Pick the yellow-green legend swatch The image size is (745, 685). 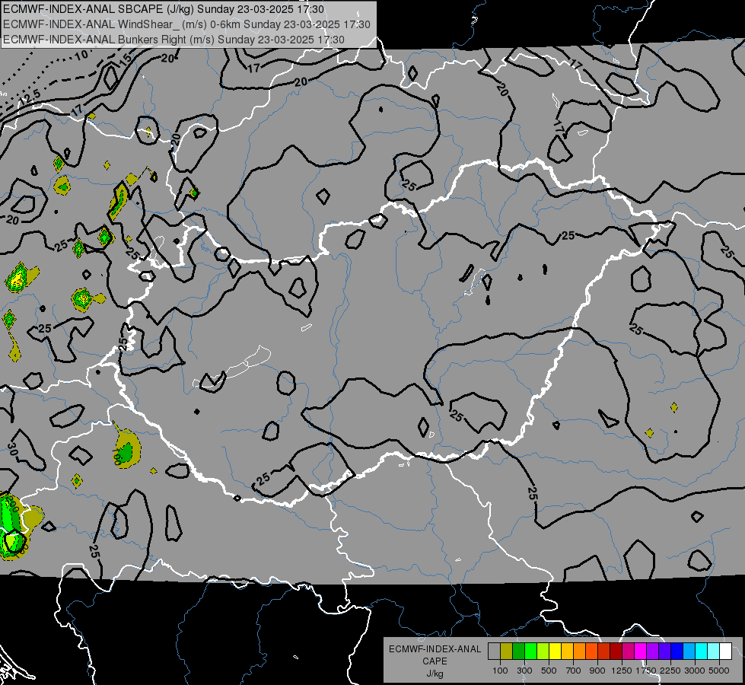point(543,652)
